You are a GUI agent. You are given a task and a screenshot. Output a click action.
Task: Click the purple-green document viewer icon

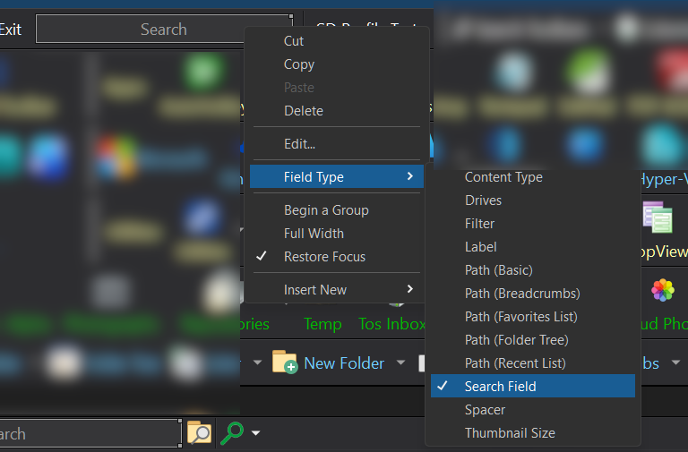pyautogui.click(x=657, y=217)
